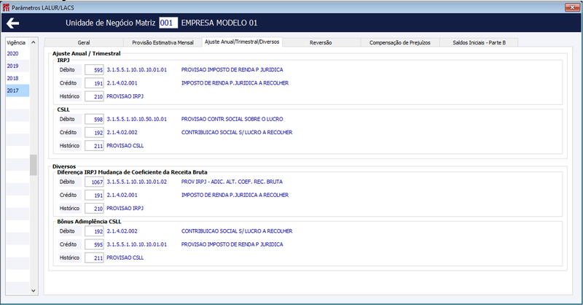583x305 pixels.
Task: Click CSLL Histórico field 211
Action: pos(94,146)
